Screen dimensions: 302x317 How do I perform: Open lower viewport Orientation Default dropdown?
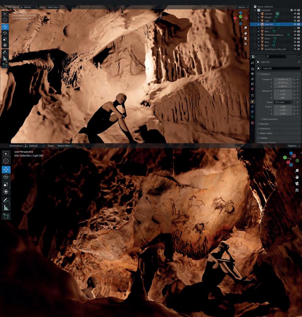pos(35,146)
